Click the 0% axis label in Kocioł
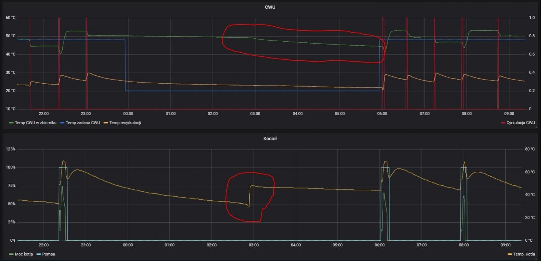This screenshot has height=261, width=542. coord(12,241)
